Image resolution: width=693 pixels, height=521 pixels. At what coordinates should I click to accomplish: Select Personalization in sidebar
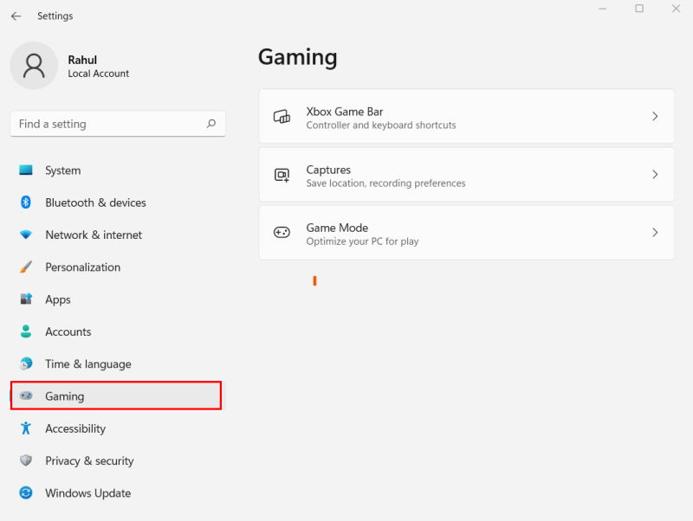(116, 267)
